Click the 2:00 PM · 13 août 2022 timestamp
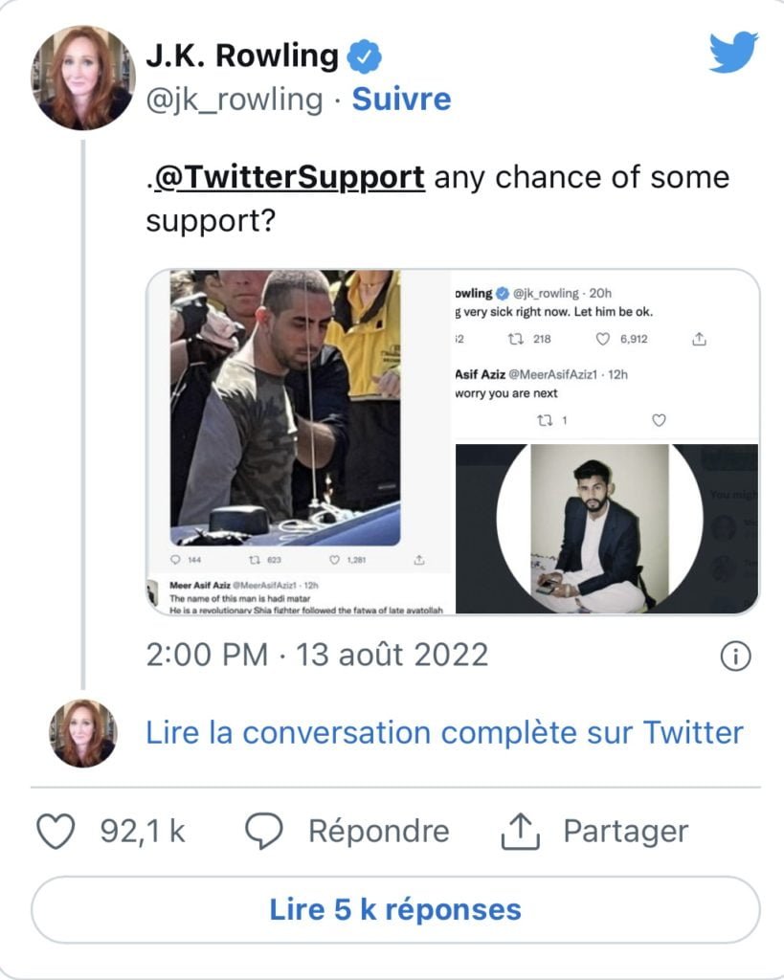This screenshot has height=980, width=784. point(317,656)
